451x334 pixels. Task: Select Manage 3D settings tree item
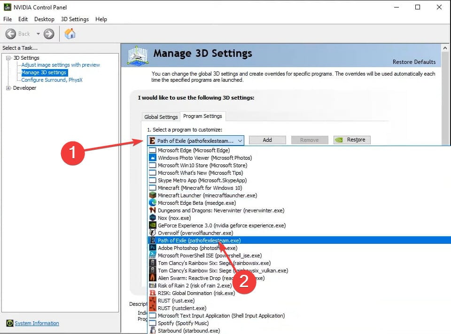coord(44,72)
